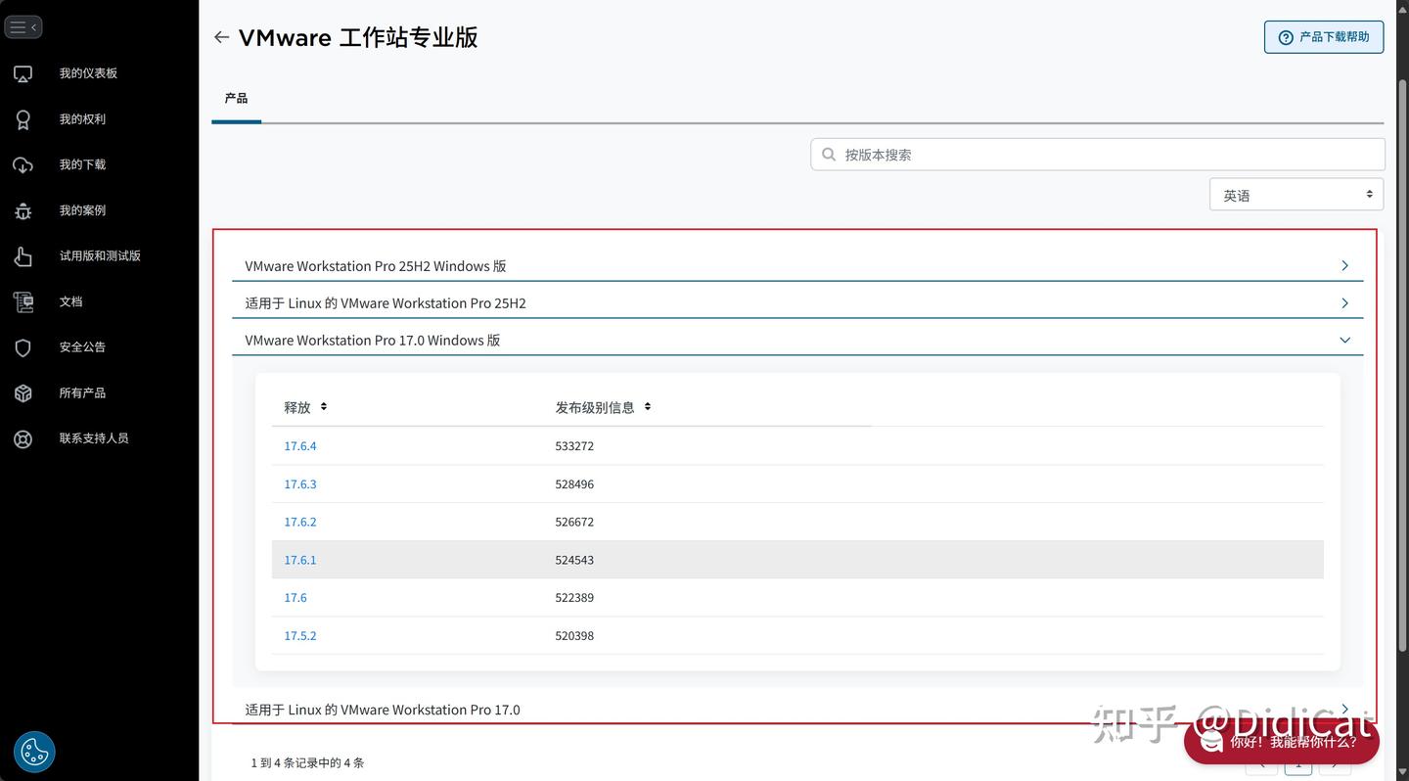This screenshot has width=1409, height=781.
Task: Click the 我的案例 bug icon
Action: [x=23, y=211]
